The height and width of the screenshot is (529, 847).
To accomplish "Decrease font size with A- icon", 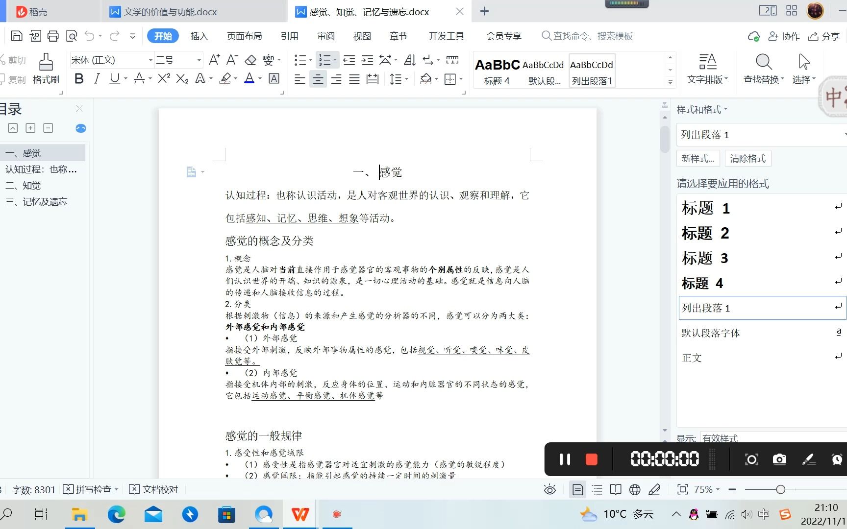I will (x=232, y=60).
